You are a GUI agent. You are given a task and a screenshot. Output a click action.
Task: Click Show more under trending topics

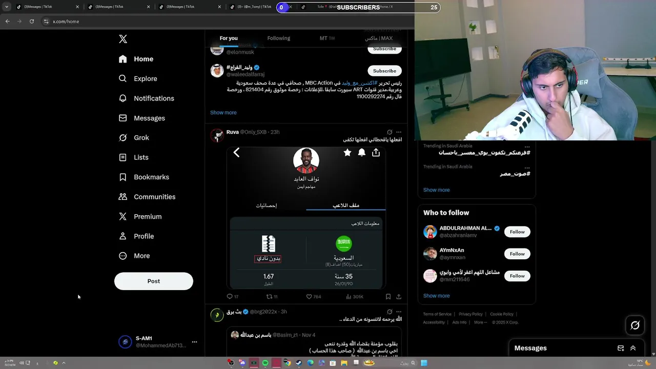pyautogui.click(x=436, y=190)
